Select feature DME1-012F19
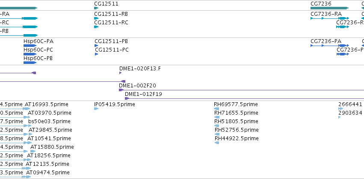 pyautogui.click(x=143, y=94)
